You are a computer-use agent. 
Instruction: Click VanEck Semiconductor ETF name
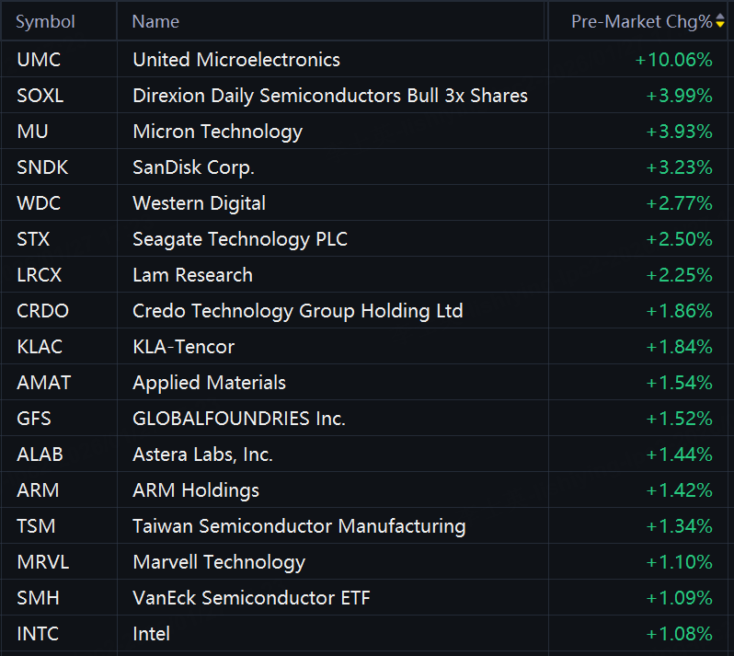[251, 598]
